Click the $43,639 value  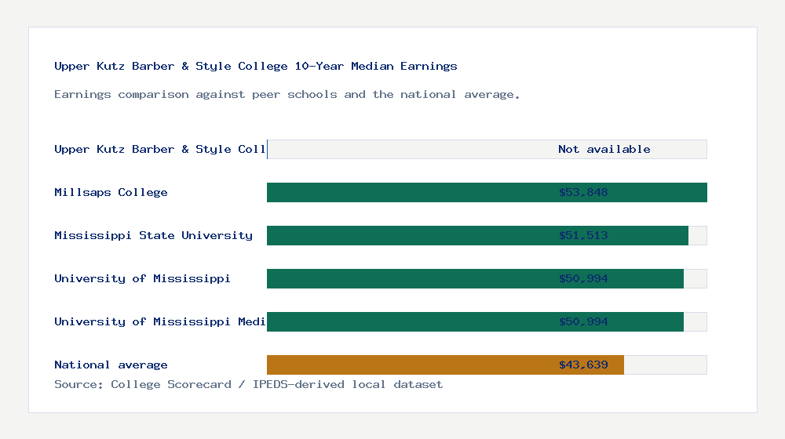point(583,365)
